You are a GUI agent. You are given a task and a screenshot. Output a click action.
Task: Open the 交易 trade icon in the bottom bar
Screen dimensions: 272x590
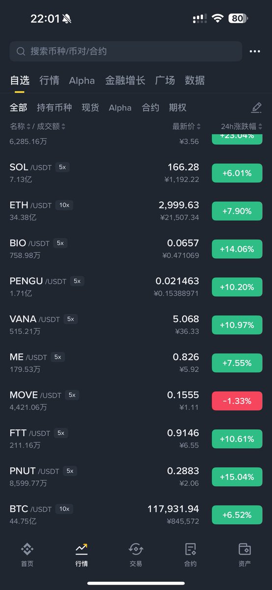pyautogui.click(x=136, y=549)
